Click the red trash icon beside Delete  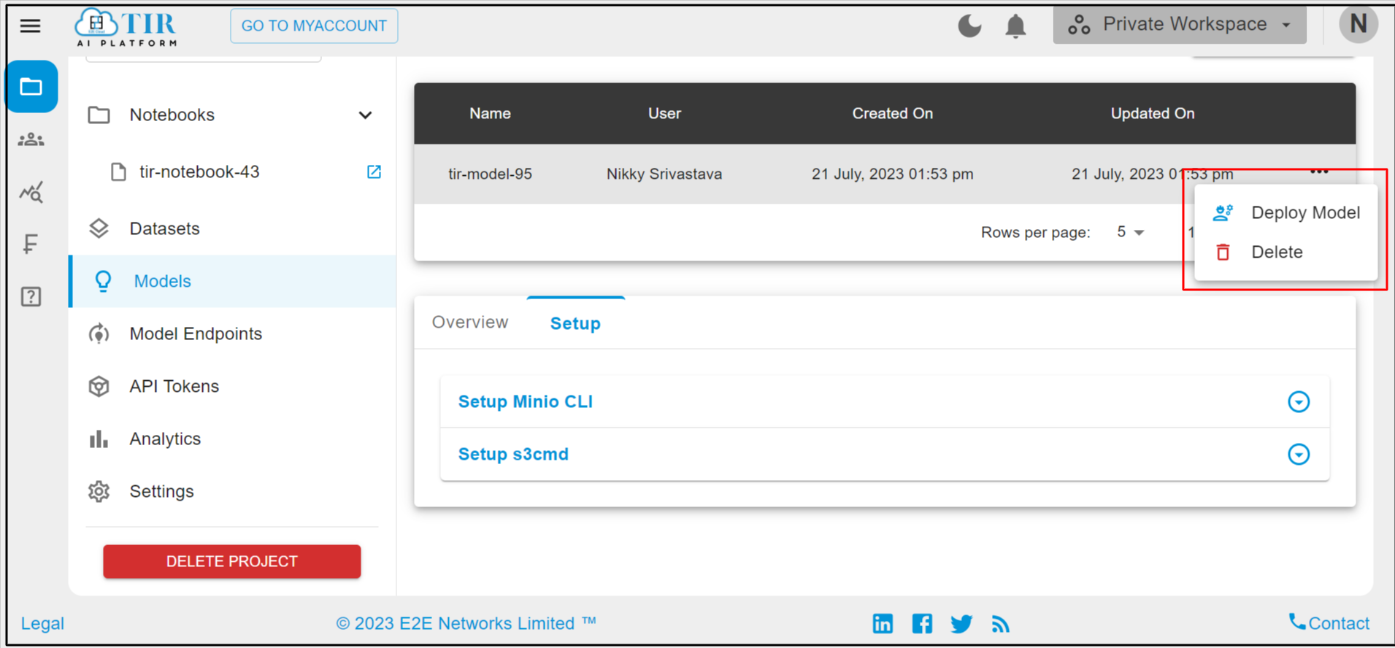click(1223, 252)
